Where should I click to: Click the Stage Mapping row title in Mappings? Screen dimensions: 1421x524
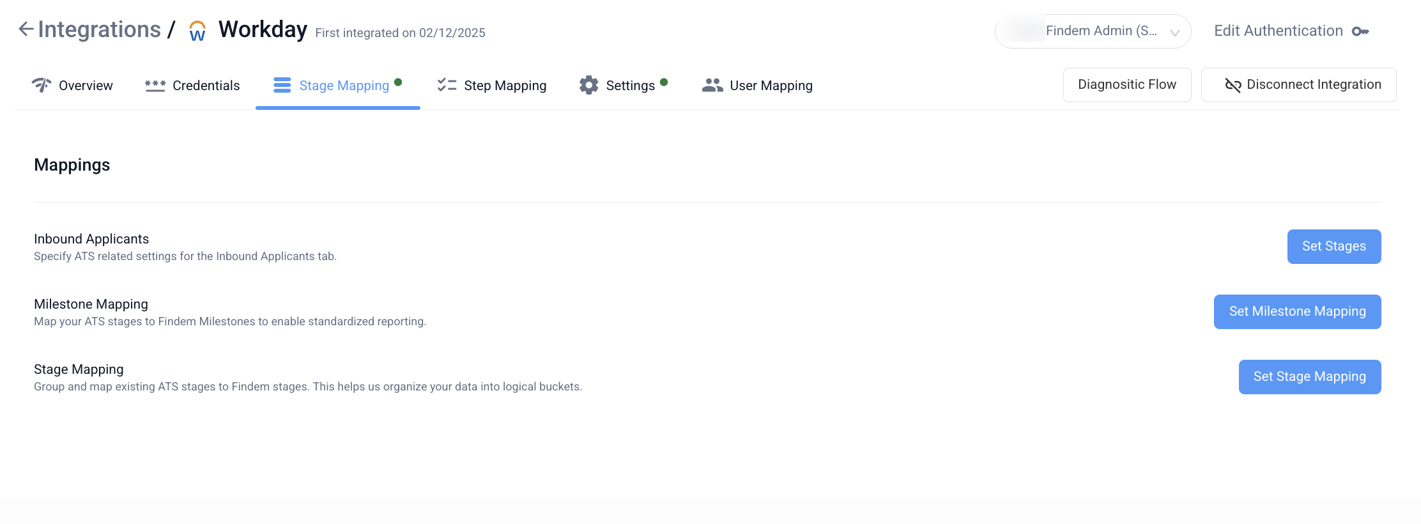79,369
